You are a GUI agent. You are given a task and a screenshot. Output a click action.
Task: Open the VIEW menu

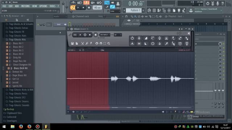[x=34, y=6]
